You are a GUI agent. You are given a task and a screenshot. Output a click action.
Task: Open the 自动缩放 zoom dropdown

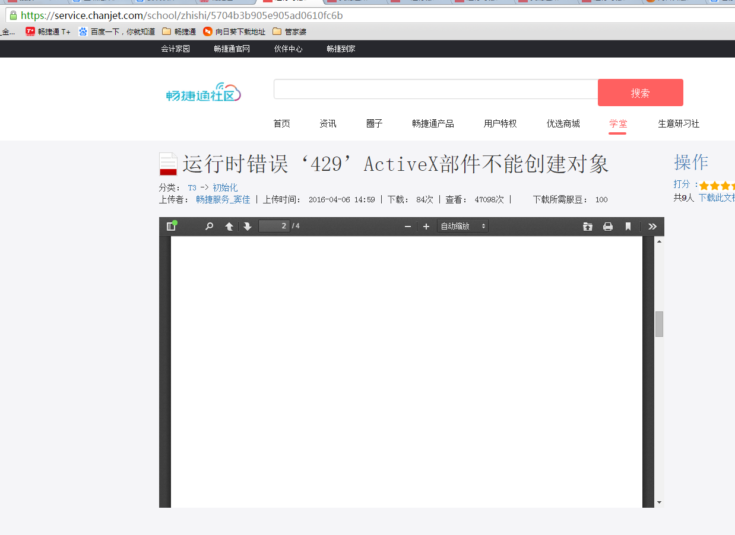(462, 226)
